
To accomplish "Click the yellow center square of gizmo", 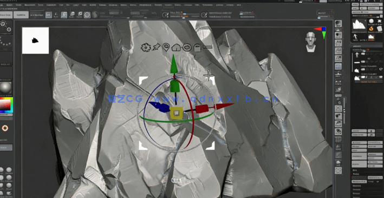I will (176, 113).
